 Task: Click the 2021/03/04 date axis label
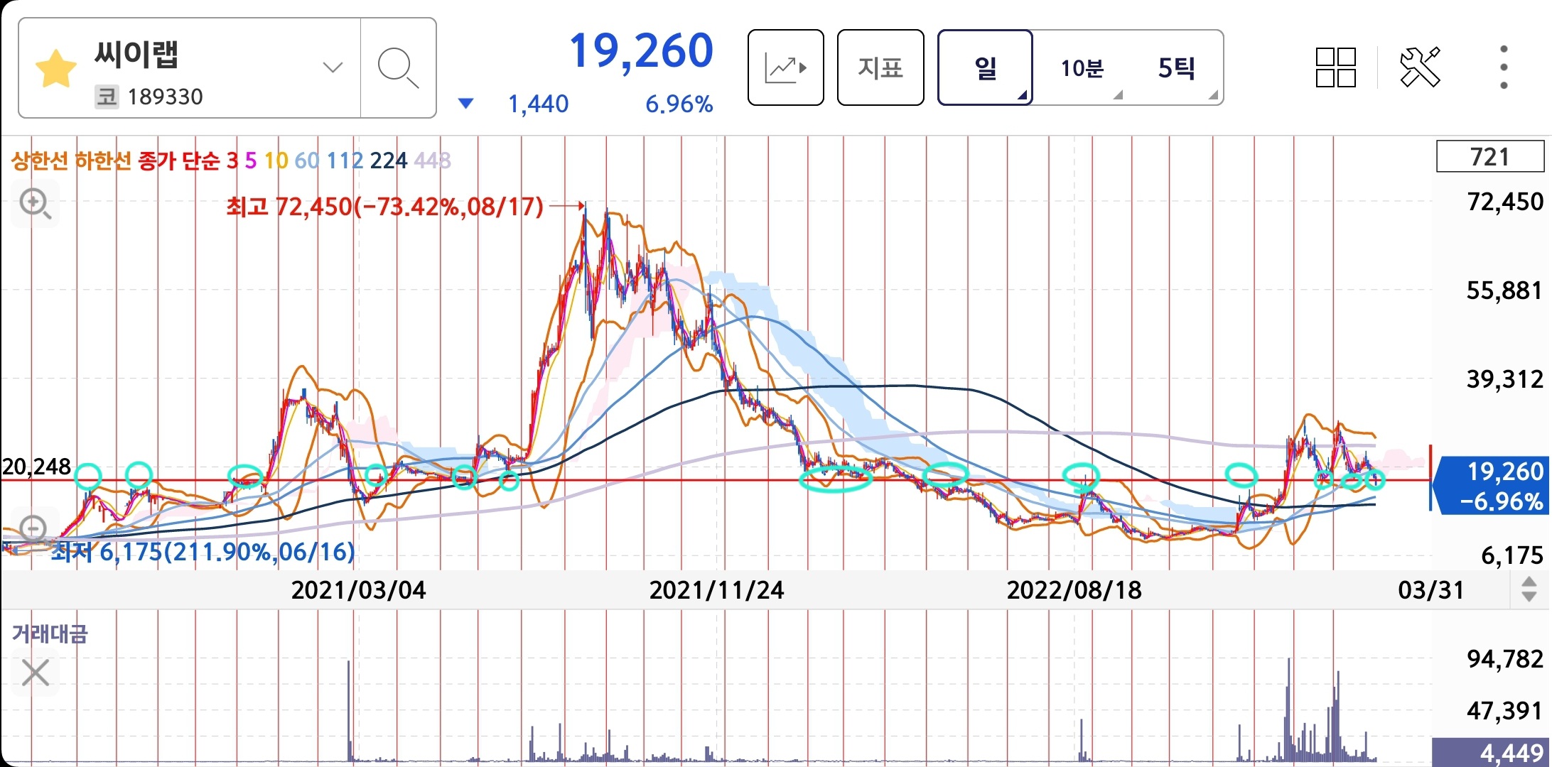point(359,590)
